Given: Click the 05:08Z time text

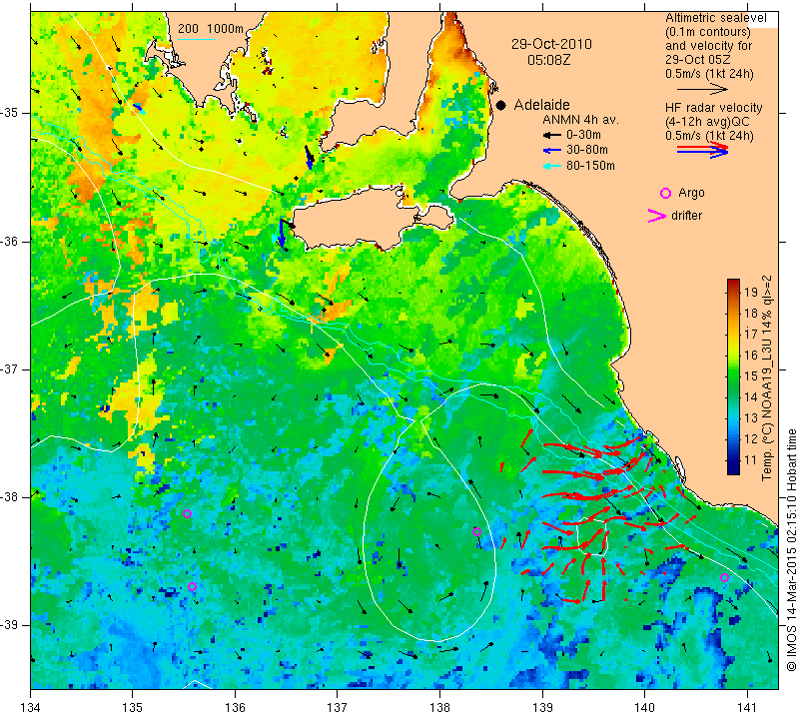Looking at the screenshot, I should pos(548,60).
